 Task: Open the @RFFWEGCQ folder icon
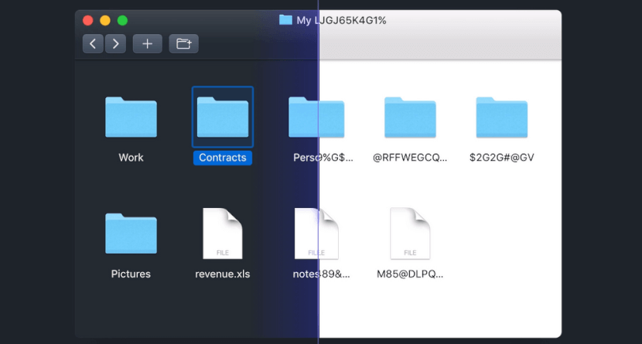pos(410,118)
